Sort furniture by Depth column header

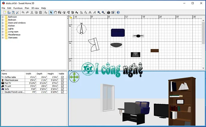[41, 74]
